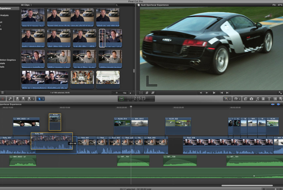
Task: Open the Music and Sound browser
Action: 257,99
